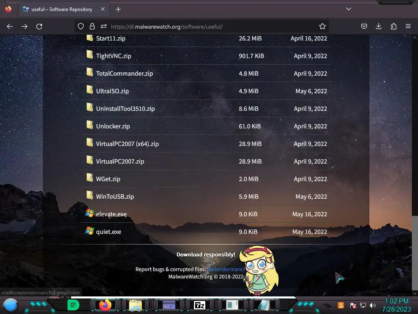
Task: Save page to Pocket
Action: click(x=364, y=26)
